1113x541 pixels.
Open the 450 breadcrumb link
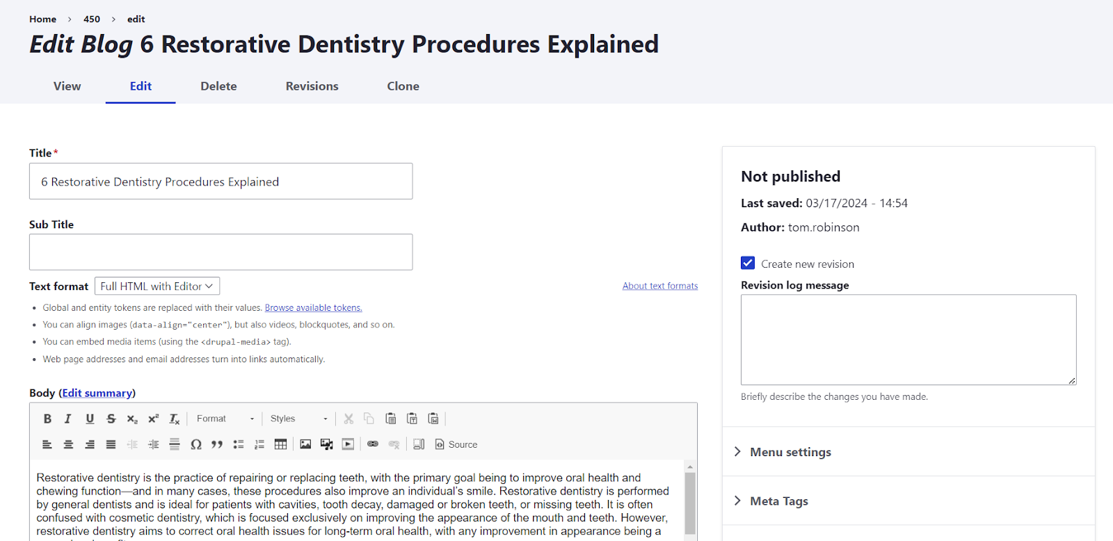pos(92,19)
